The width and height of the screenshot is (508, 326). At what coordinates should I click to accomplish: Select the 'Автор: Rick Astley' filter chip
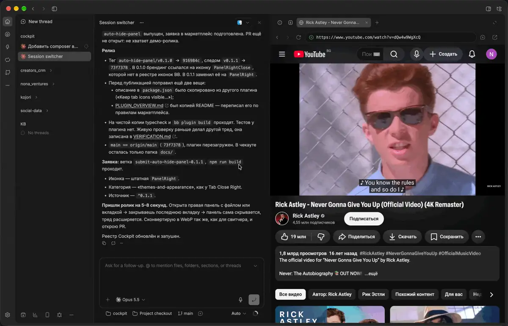coord(332,294)
